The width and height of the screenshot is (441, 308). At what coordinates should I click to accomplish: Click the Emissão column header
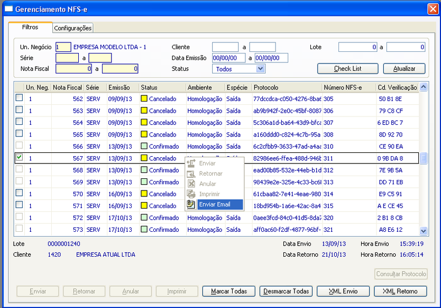(x=123, y=88)
